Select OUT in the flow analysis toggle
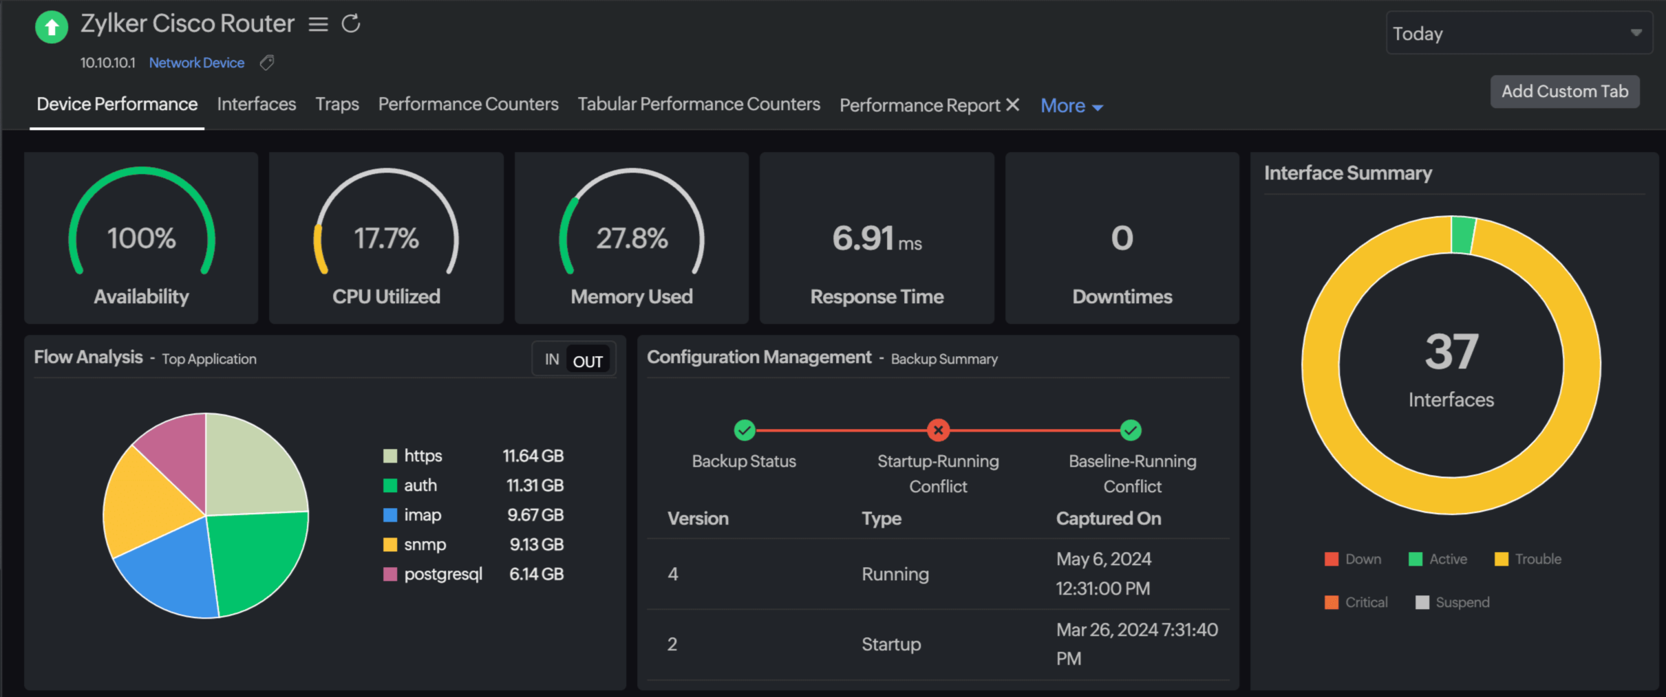Screen dimensions: 1666x697 588,361
